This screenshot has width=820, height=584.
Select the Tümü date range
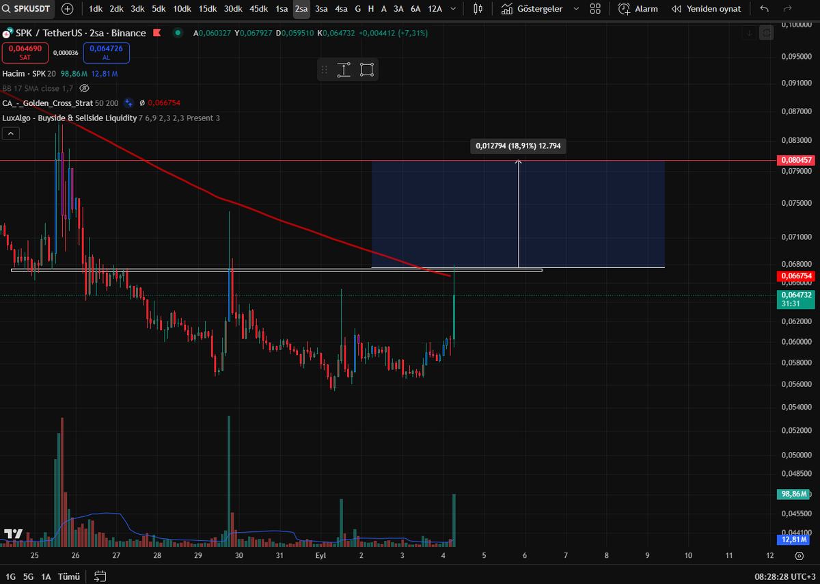69,576
